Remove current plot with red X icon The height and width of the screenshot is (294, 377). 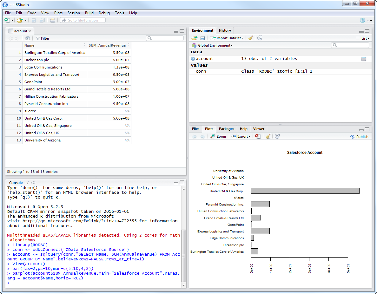[x=258, y=136]
